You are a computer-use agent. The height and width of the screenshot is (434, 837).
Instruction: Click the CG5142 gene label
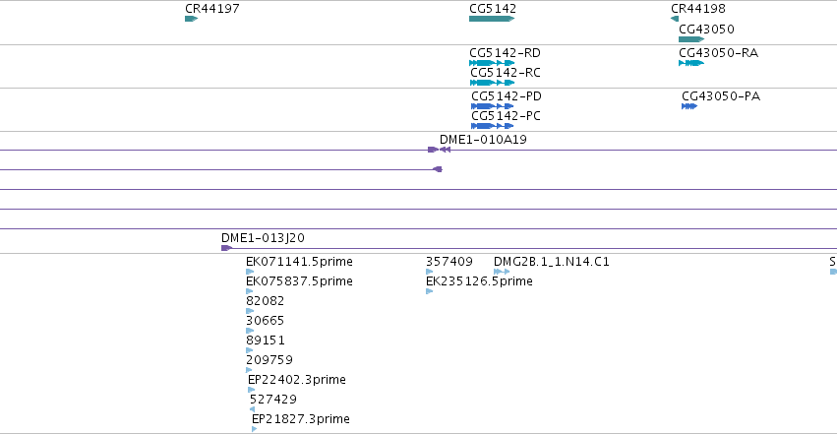[x=493, y=9]
